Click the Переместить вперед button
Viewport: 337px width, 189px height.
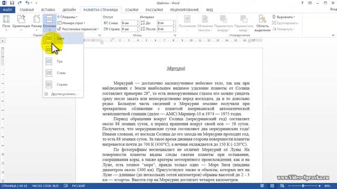[x=223, y=23]
